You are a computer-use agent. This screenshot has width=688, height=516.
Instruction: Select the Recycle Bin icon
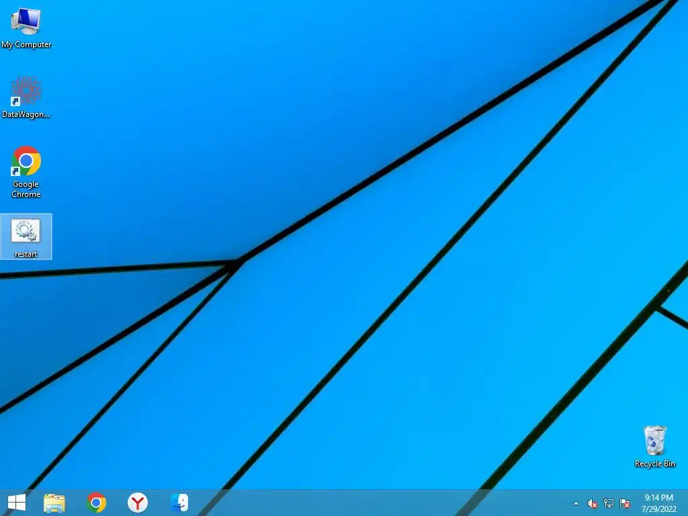(654, 446)
